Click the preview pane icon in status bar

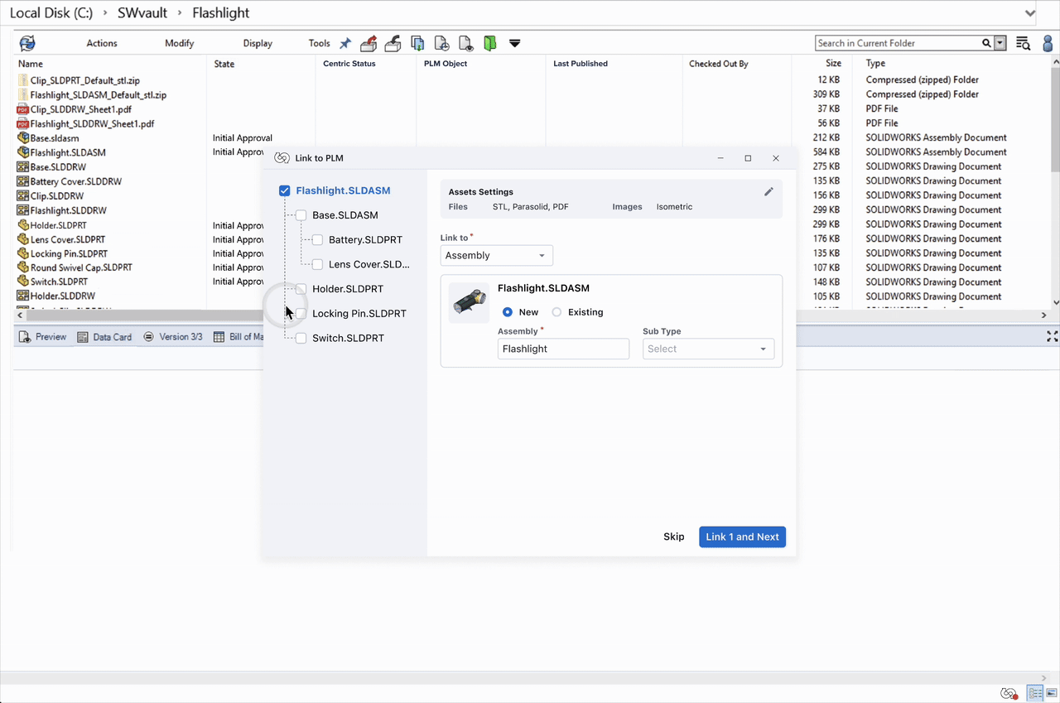pos(1051,693)
